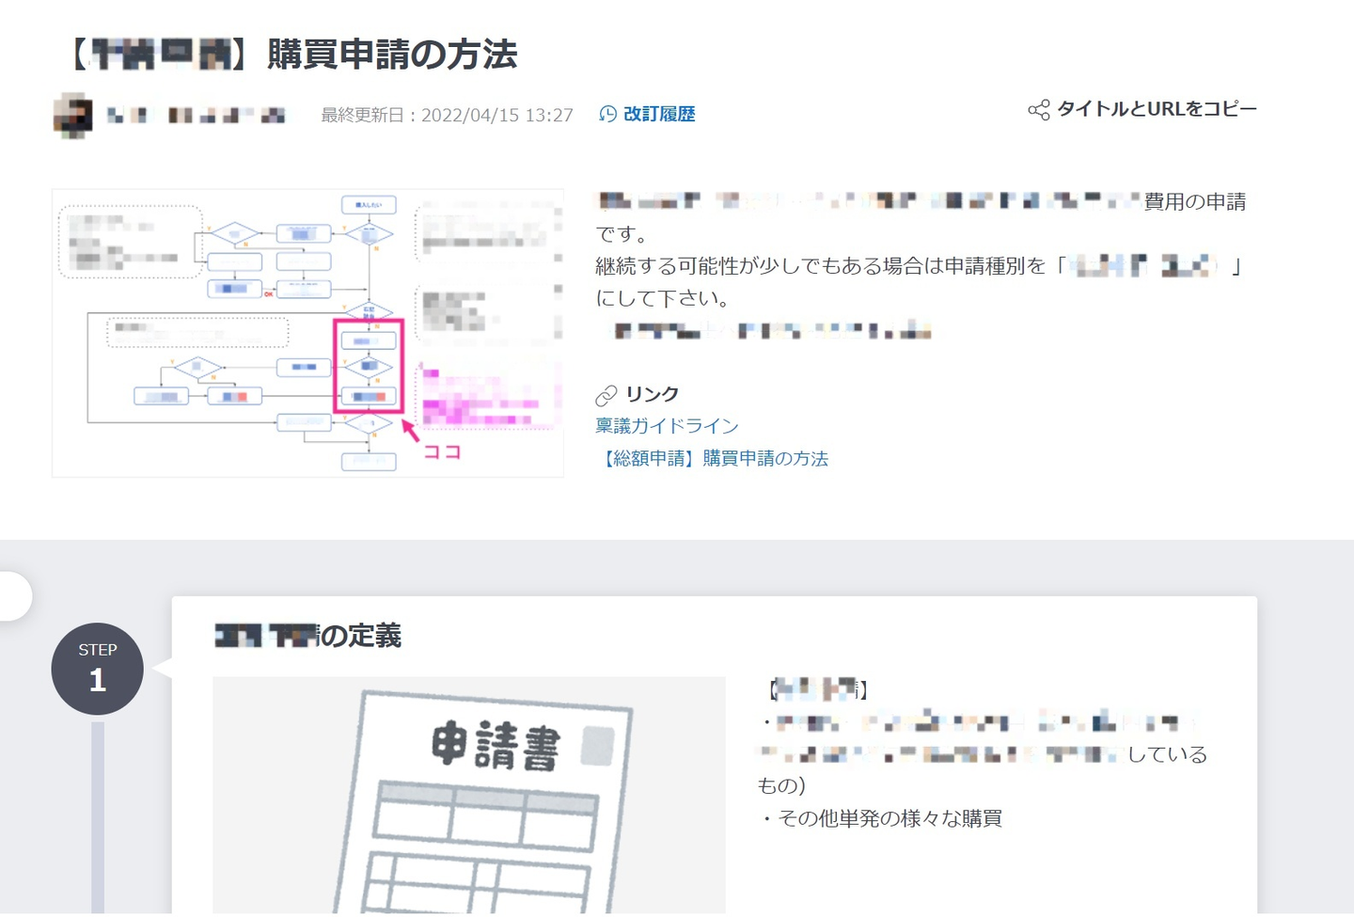This screenshot has height=917, width=1354.
Task: Click the page title ending in 購買申請の方法
Action: tap(292, 55)
